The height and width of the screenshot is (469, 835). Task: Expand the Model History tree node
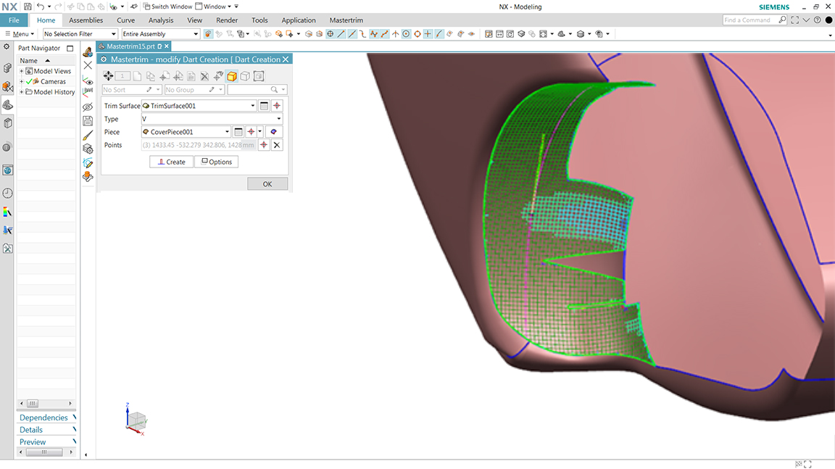click(x=21, y=92)
